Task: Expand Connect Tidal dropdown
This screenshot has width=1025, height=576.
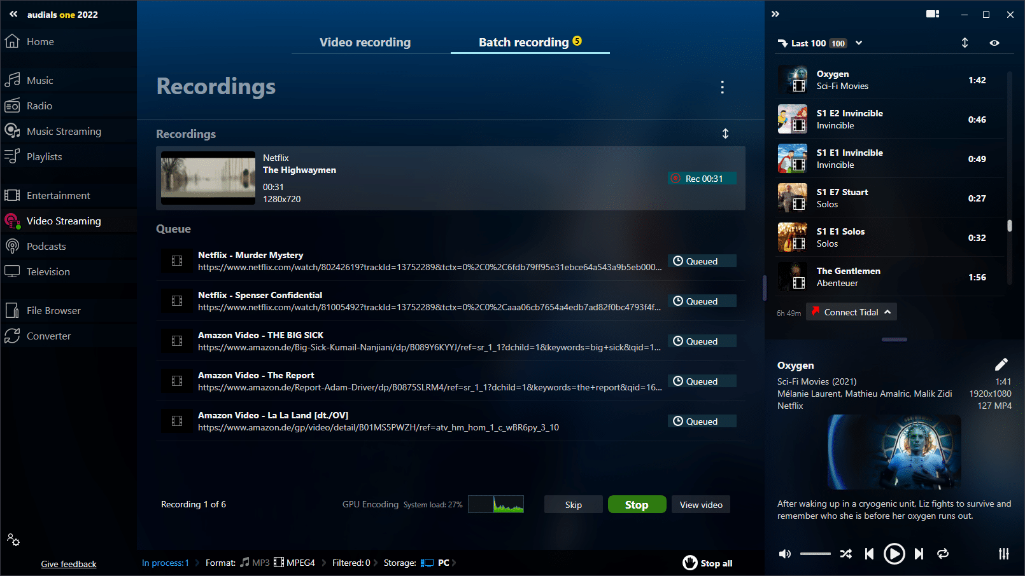Action: click(x=851, y=312)
